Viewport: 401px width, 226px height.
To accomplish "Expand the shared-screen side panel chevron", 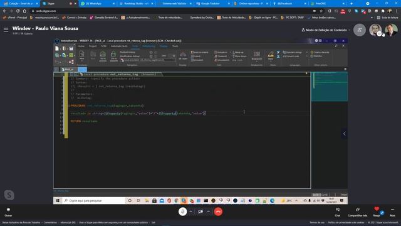I will point(344,134).
